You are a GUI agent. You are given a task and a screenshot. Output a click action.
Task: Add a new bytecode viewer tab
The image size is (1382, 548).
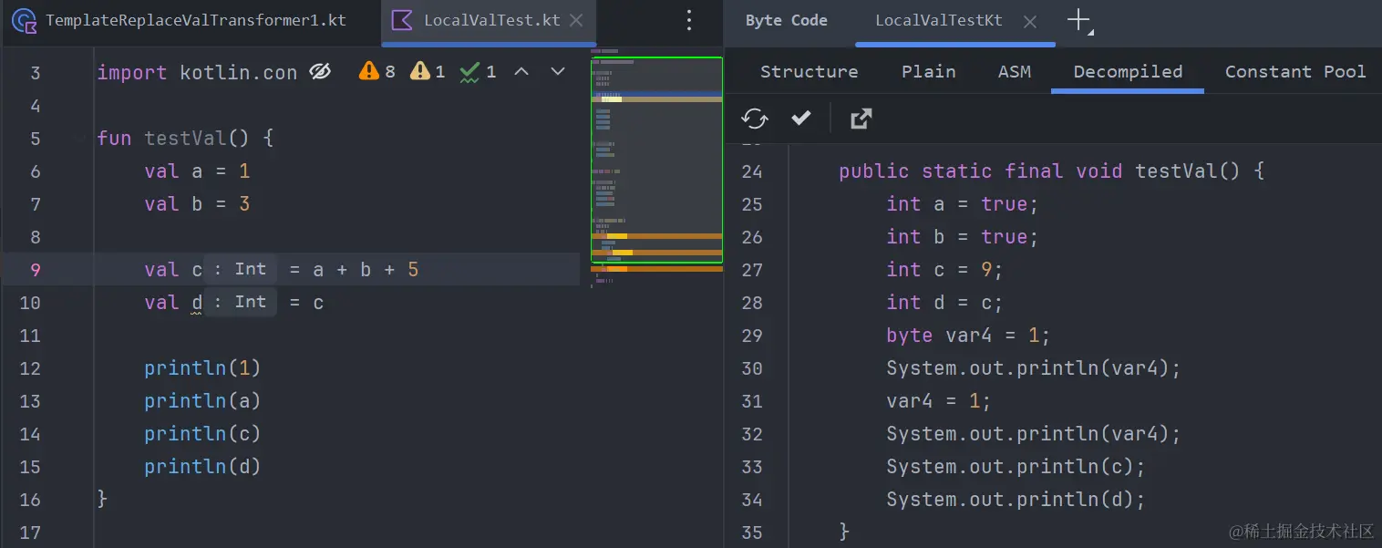1078,20
